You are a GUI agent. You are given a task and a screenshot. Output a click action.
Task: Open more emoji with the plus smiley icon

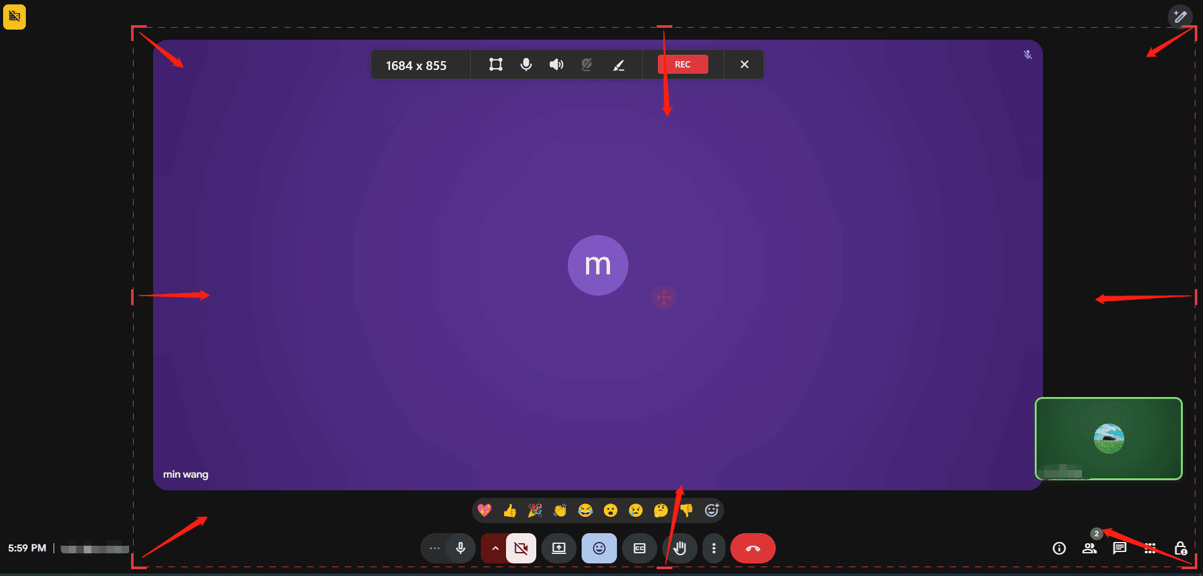[x=711, y=510]
